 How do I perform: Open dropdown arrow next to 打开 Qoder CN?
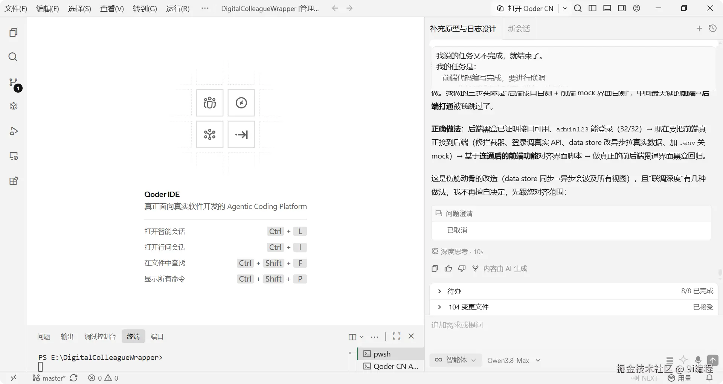(x=565, y=8)
